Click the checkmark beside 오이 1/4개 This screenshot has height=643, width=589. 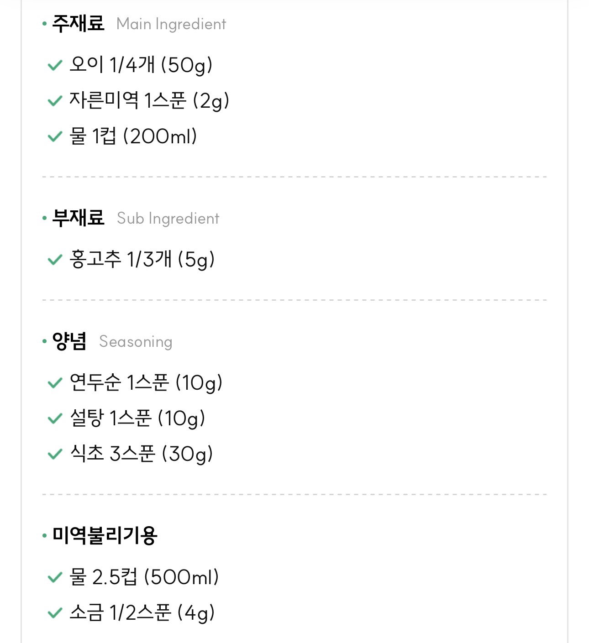pyautogui.click(x=55, y=66)
